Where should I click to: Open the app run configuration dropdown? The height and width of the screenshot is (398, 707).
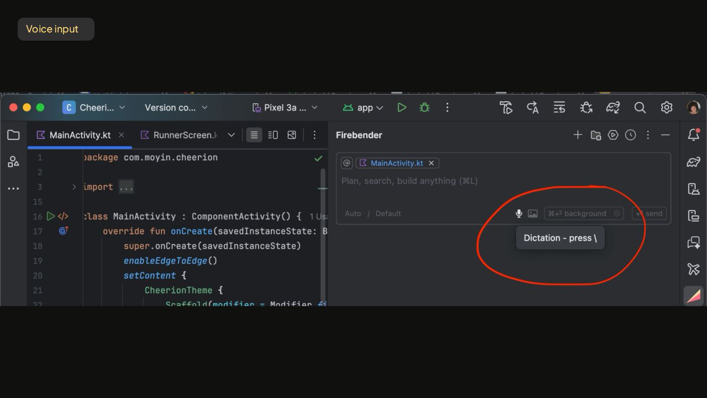pos(363,108)
